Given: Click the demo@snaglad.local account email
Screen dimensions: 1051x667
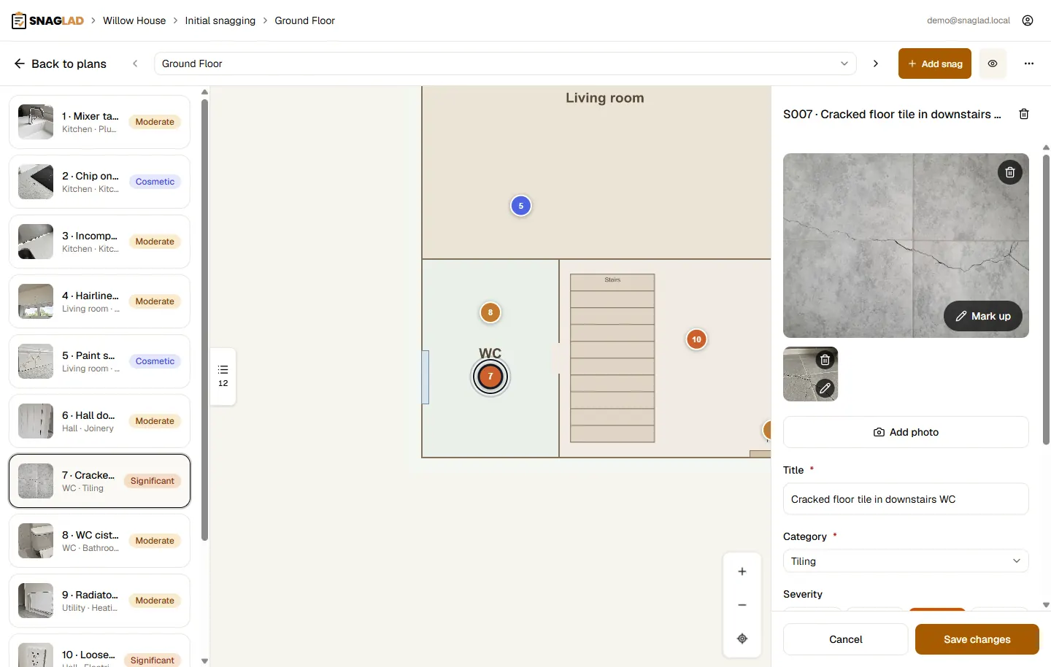Looking at the screenshot, I should [969, 20].
